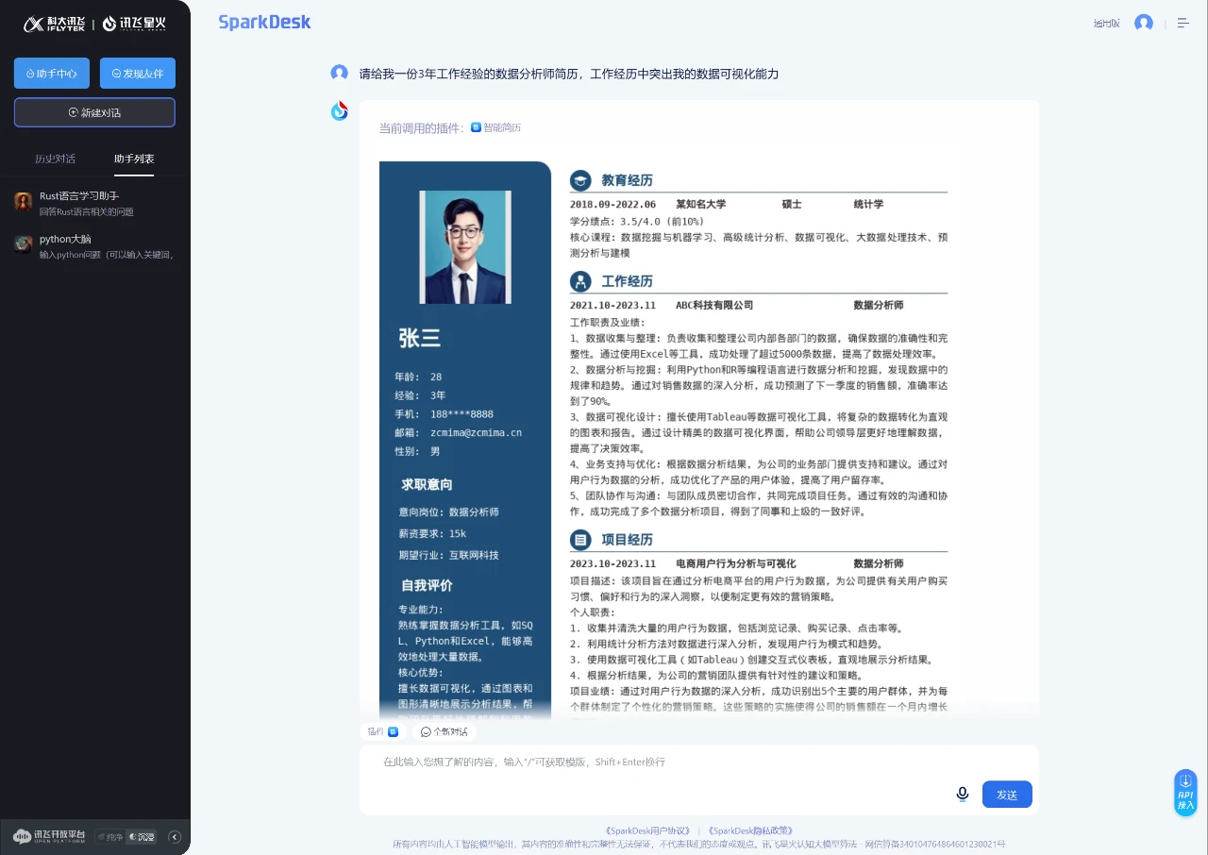Click the 自我评价 heading
Image resolution: width=1208 pixels, height=855 pixels.
[427, 585]
